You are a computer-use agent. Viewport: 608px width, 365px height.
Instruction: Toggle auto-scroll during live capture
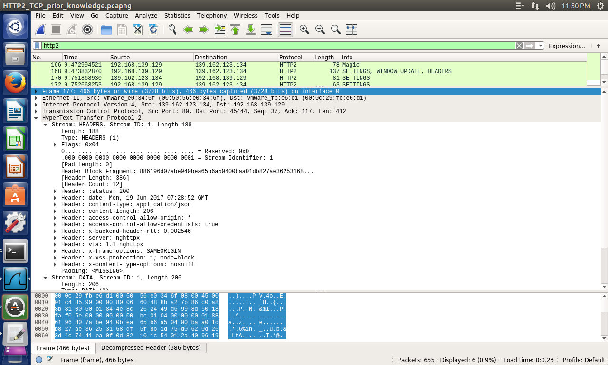click(266, 29)
